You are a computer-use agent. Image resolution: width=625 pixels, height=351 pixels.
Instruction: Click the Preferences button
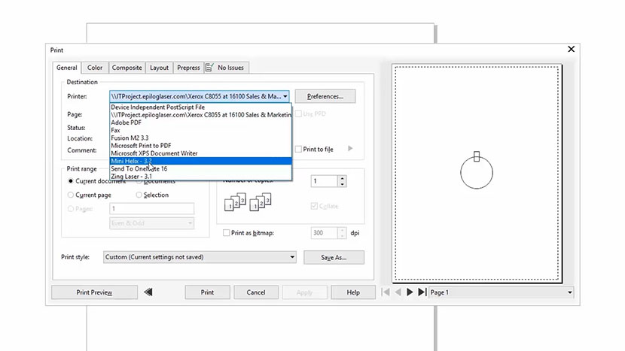[325, 96]
